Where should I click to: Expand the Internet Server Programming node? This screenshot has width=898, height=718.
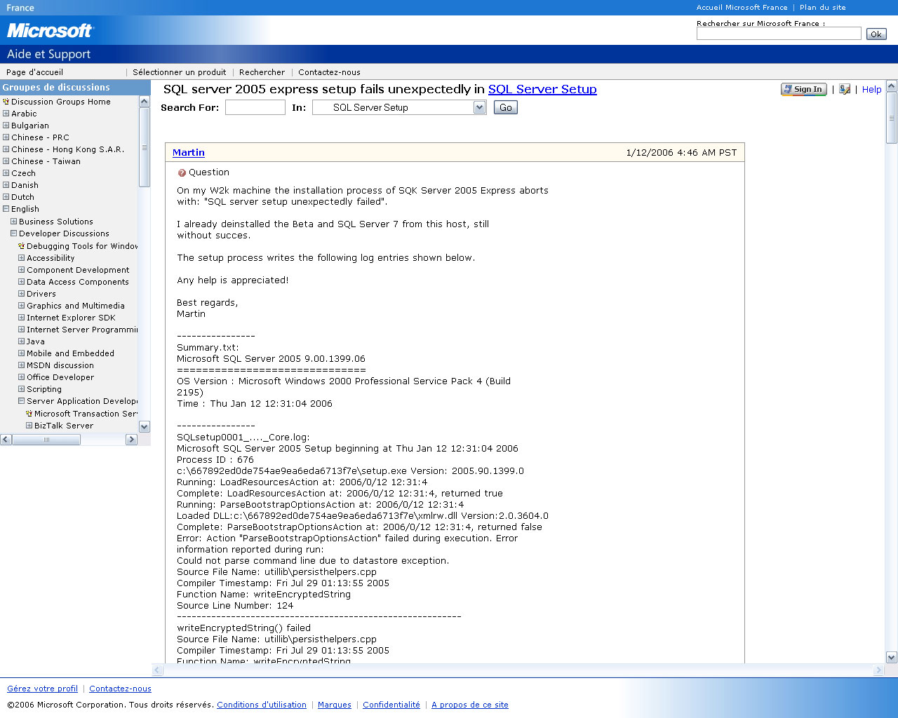coord(21,330)
